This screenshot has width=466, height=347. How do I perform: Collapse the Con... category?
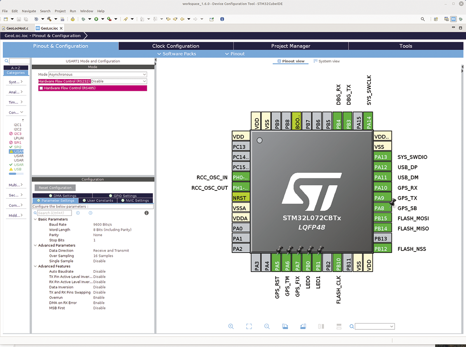point(16,112)
